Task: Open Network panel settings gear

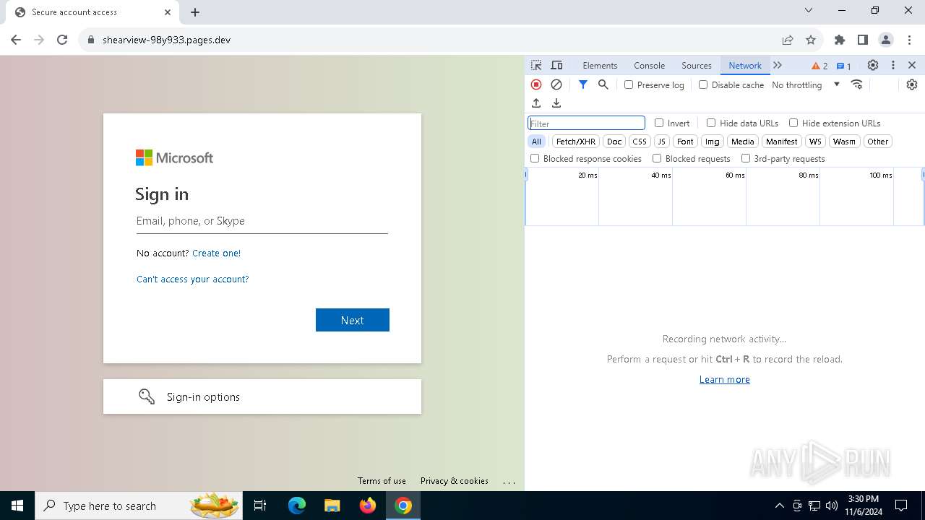Action: coord(912,84)
